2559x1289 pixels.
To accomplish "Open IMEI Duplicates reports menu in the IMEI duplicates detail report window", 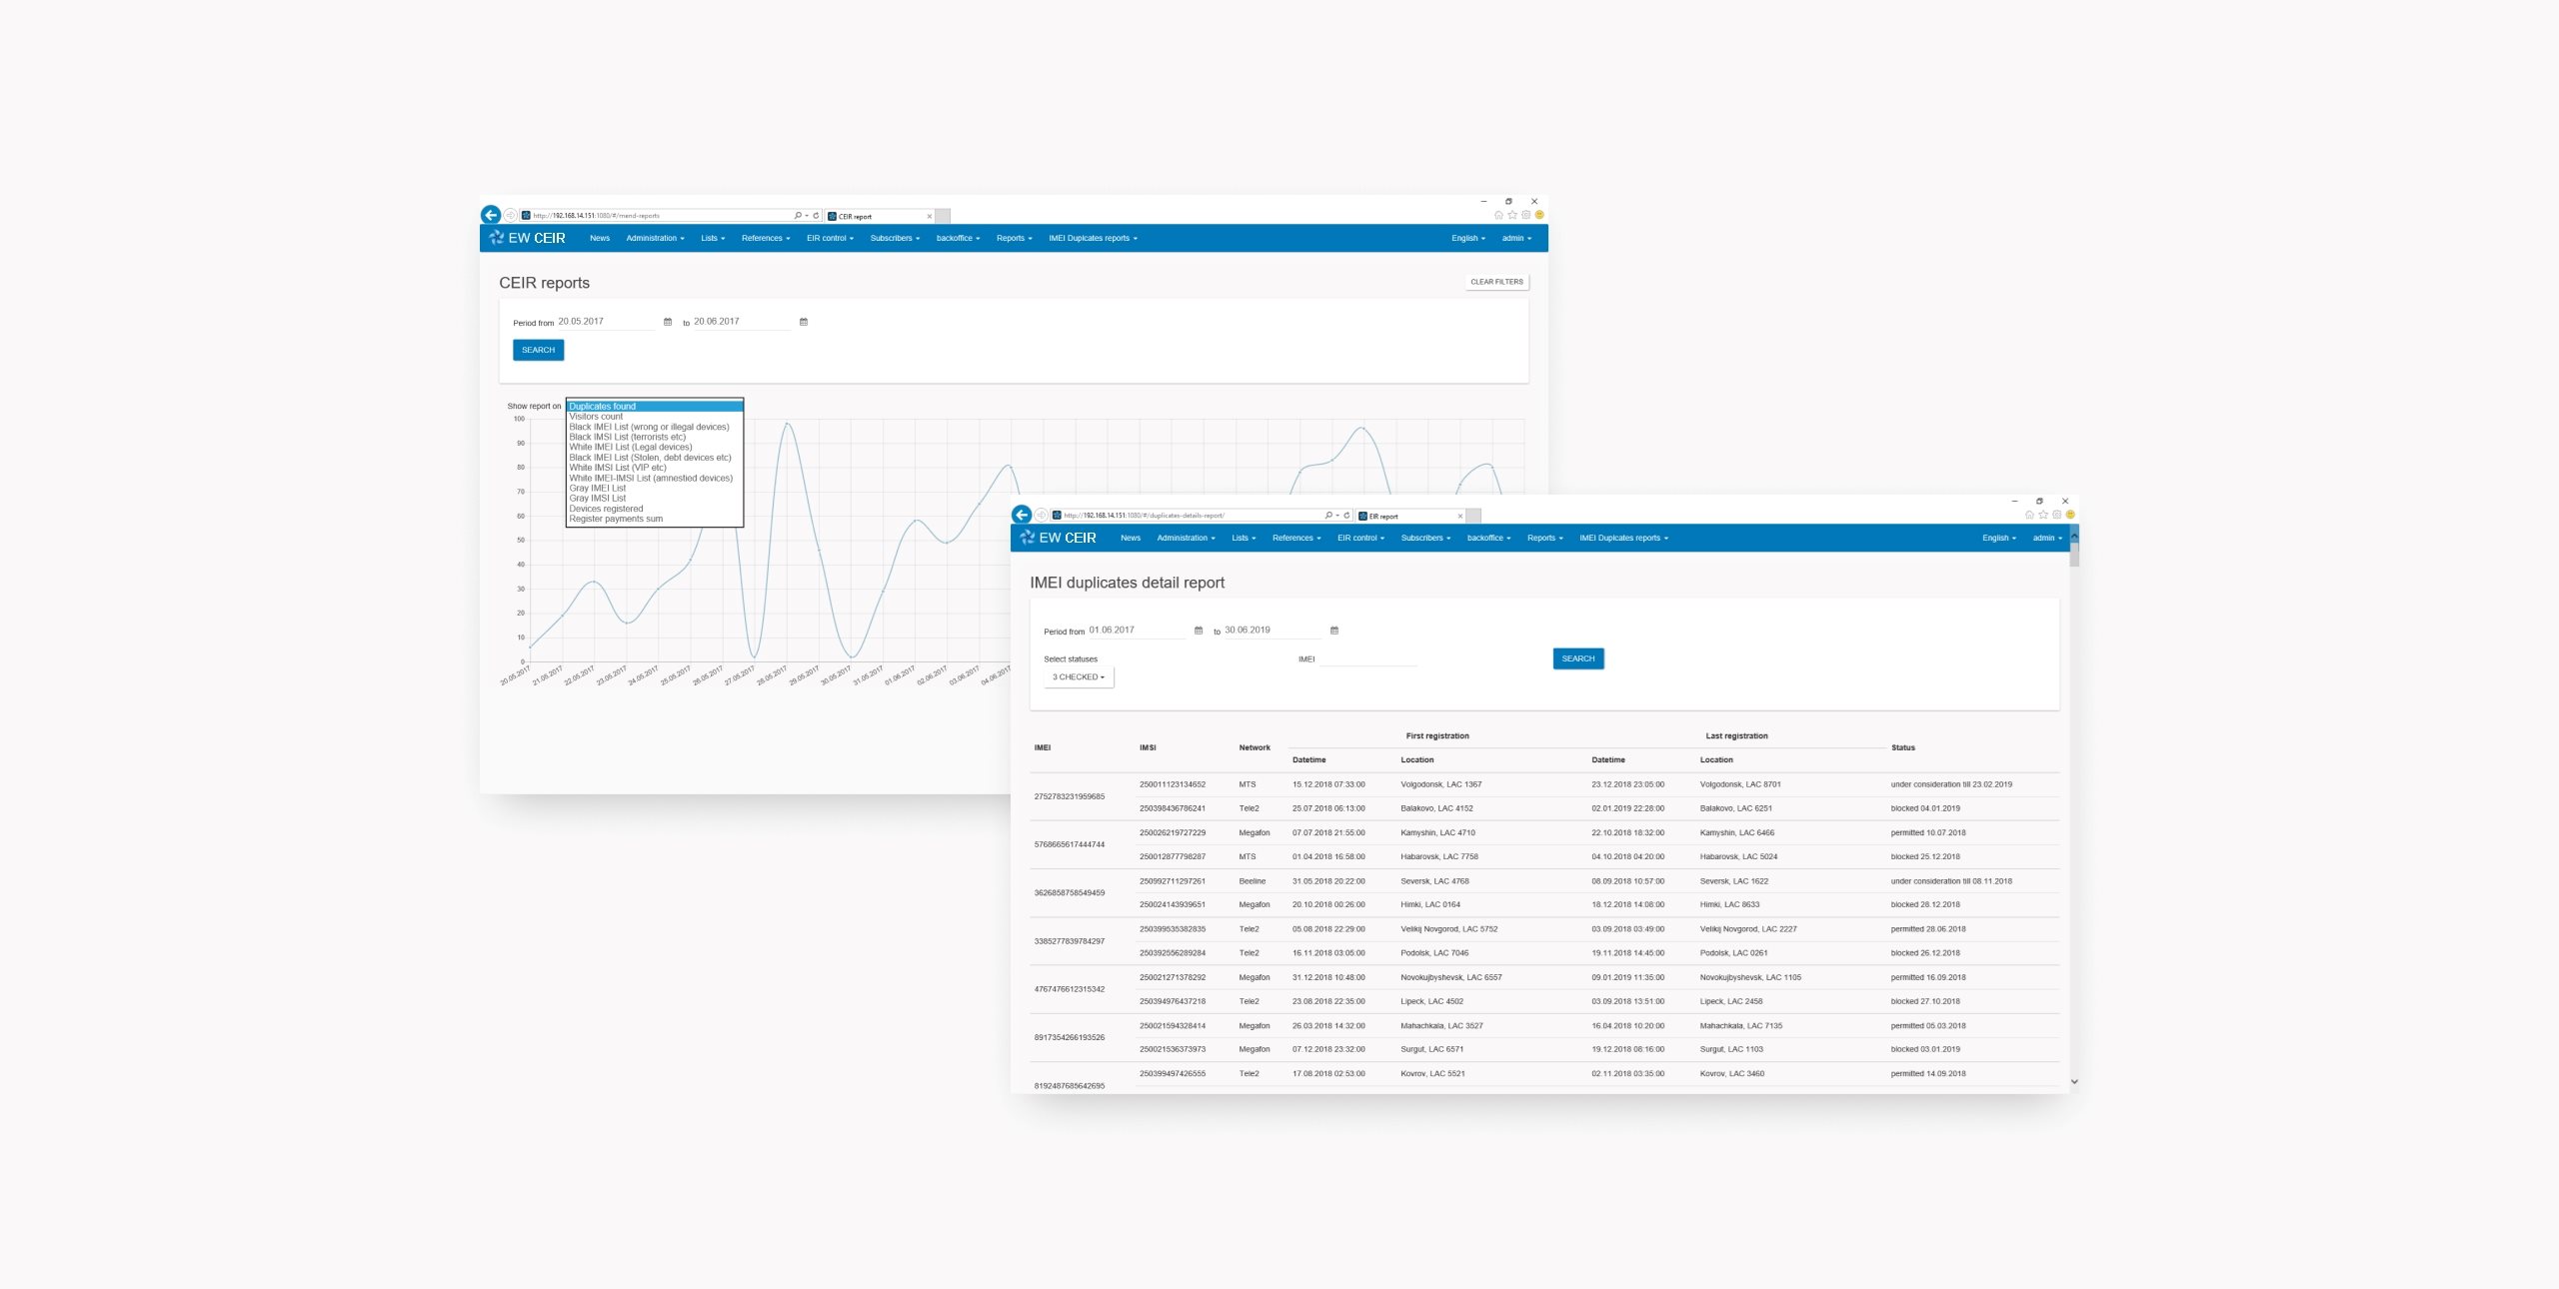I will [x=1623, y=538].
